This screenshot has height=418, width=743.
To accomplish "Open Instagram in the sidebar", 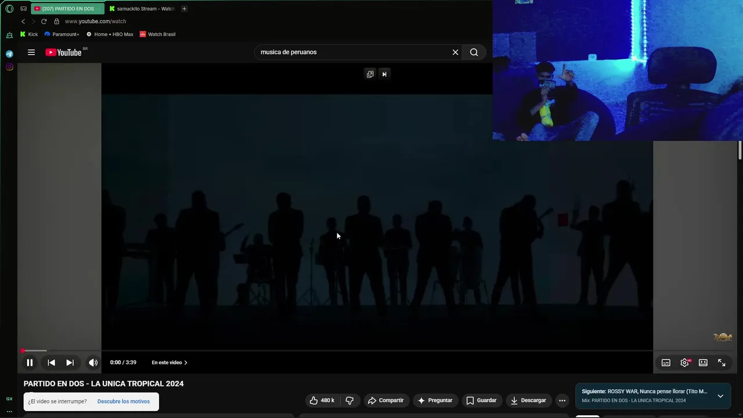I will [9, 67].
